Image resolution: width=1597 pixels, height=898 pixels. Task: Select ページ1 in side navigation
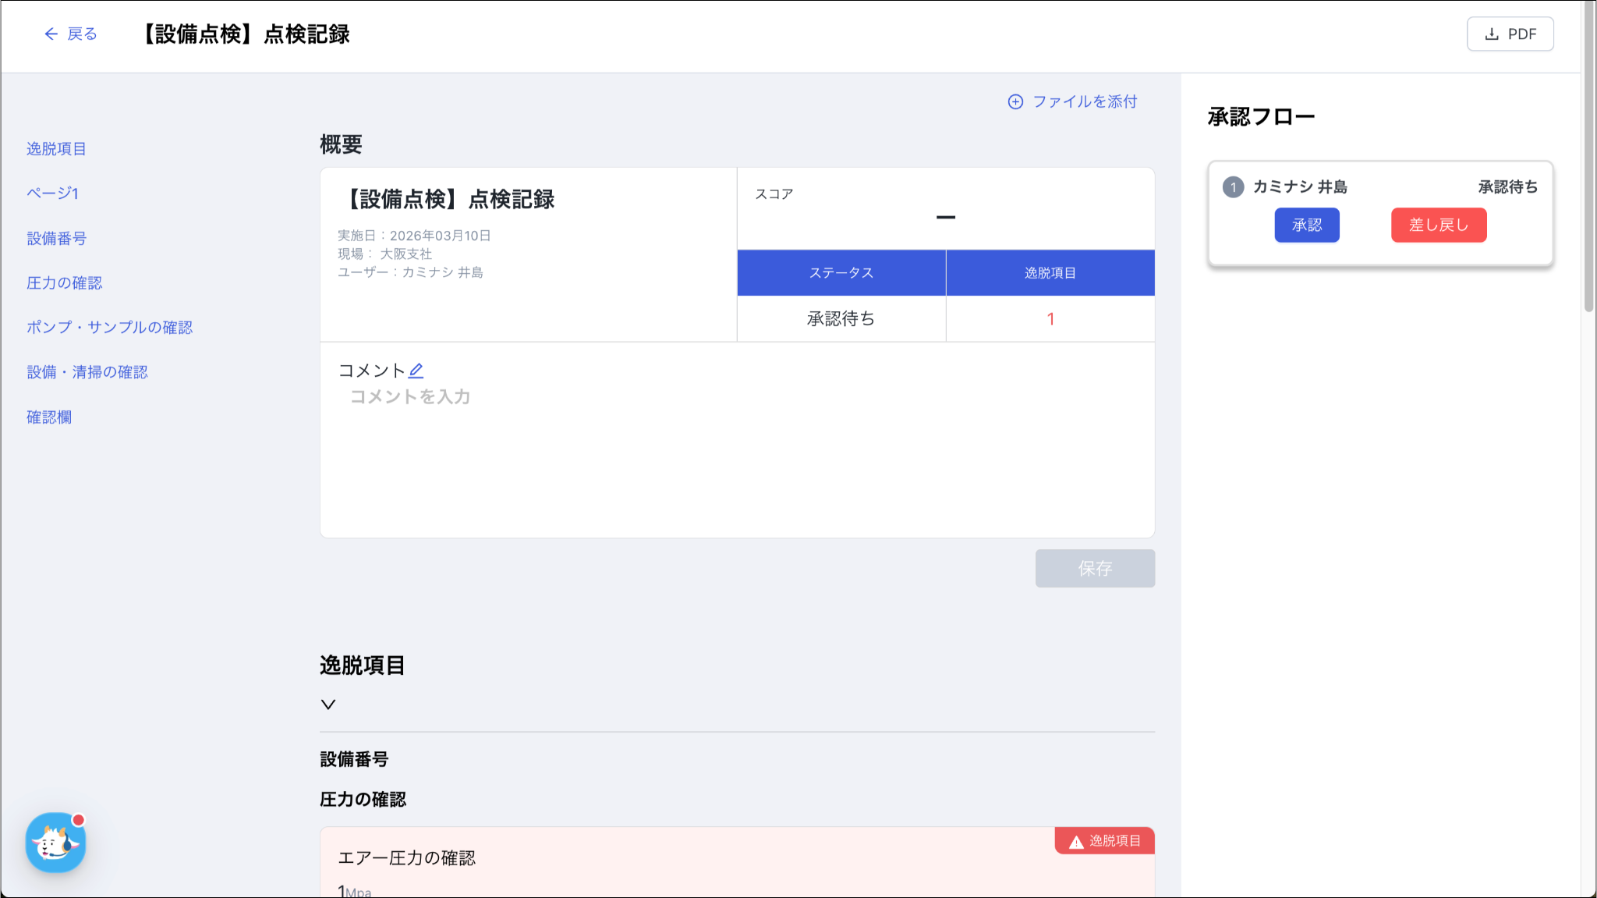pyautogui.click(x=52, y=193)
